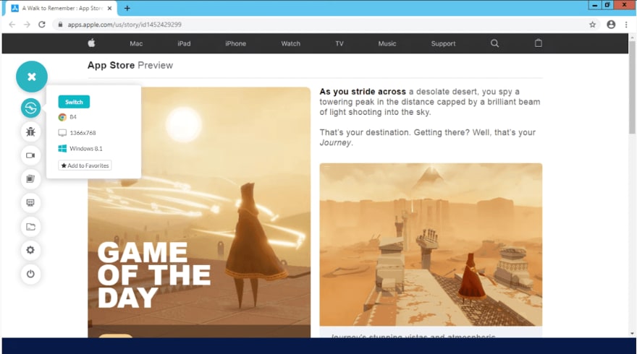Image resolution: width=637 pixels, height=354 pixels.
Task: Open the files folder sidebar icon
Action: coord(31,227)
